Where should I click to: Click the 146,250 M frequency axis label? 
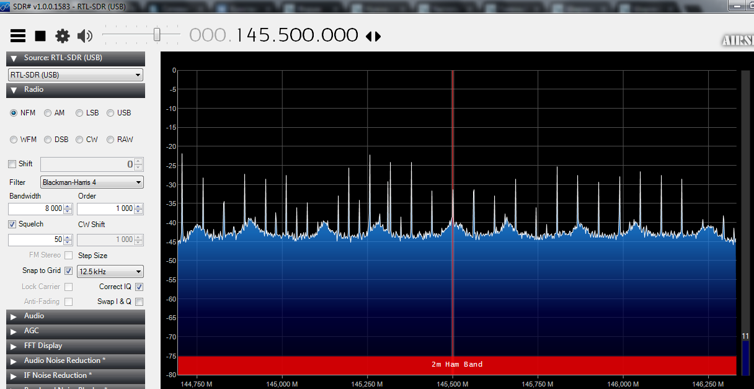(x=707, y=383)
